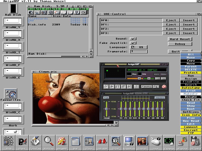Toggle the equalizer ON button
This screenshot has height=151, width=202.
tap(106, 98)
